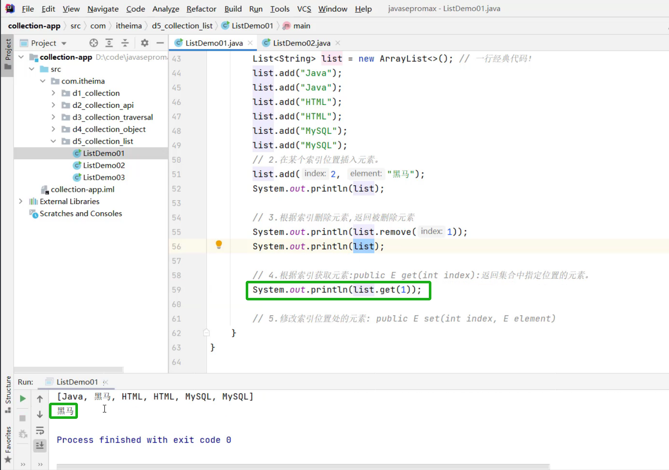This screenshot has height=470, width=669.
Task: Collapse the com.itheima package
Action: tap(43, 81)
